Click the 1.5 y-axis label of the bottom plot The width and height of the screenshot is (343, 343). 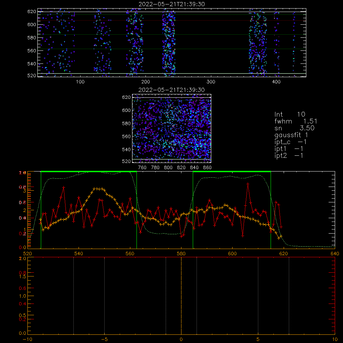(23, 276)
